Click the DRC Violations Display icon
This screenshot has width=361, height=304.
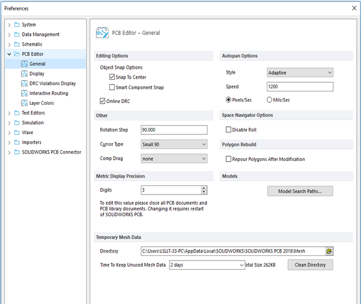tap(24, 83)
